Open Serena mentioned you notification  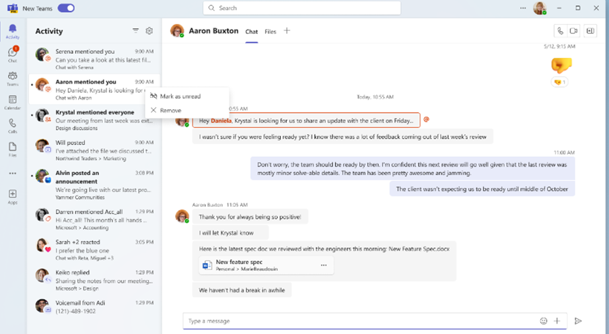pyautogui.click(x=94, y=59)
